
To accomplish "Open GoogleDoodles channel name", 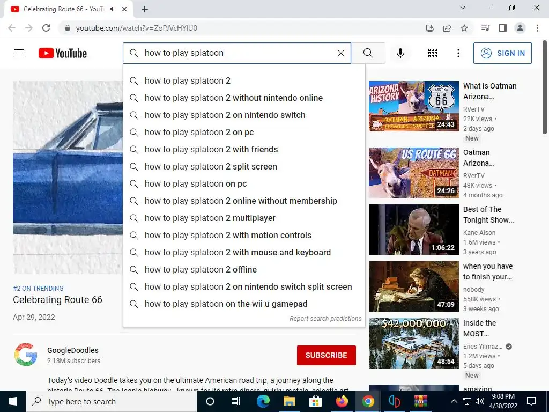I will coord(73,350).
